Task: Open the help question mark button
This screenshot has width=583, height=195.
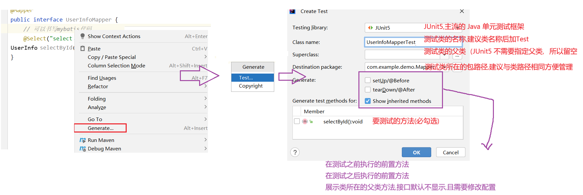Action: click(x=295, y=152)
